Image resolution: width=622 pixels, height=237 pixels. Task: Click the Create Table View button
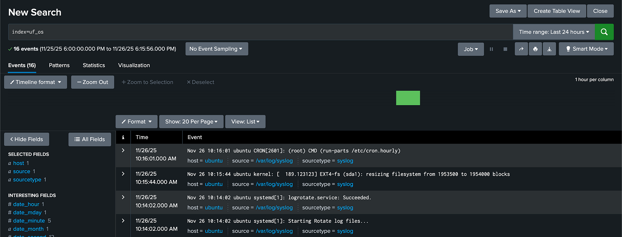coord(557,11)
